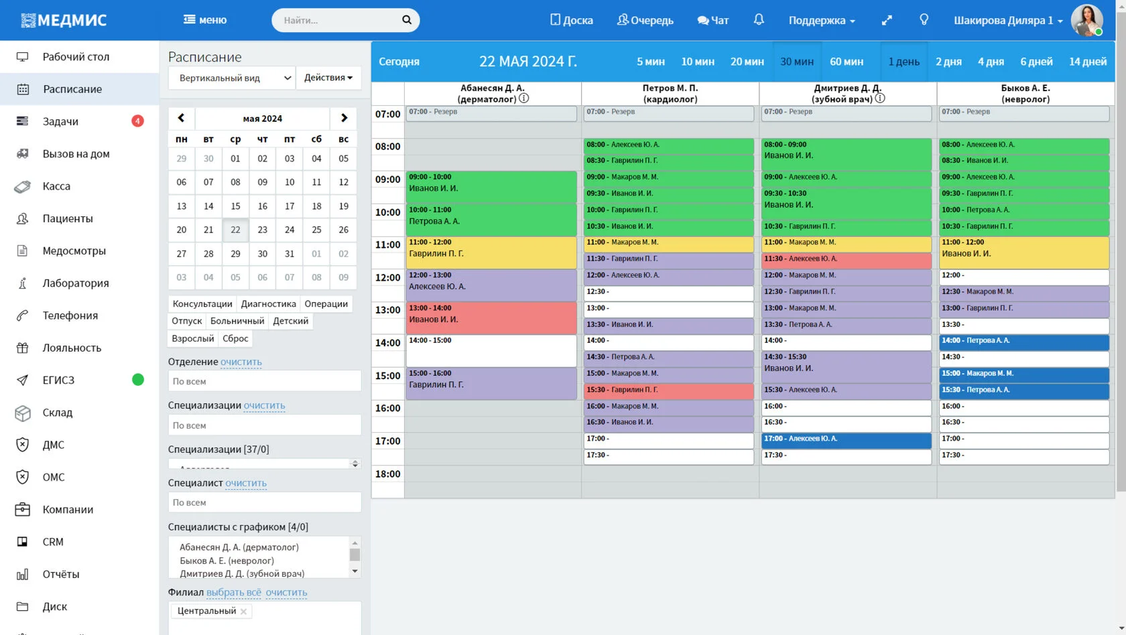Toggle the Консультации filter tag

pos(202,303)
